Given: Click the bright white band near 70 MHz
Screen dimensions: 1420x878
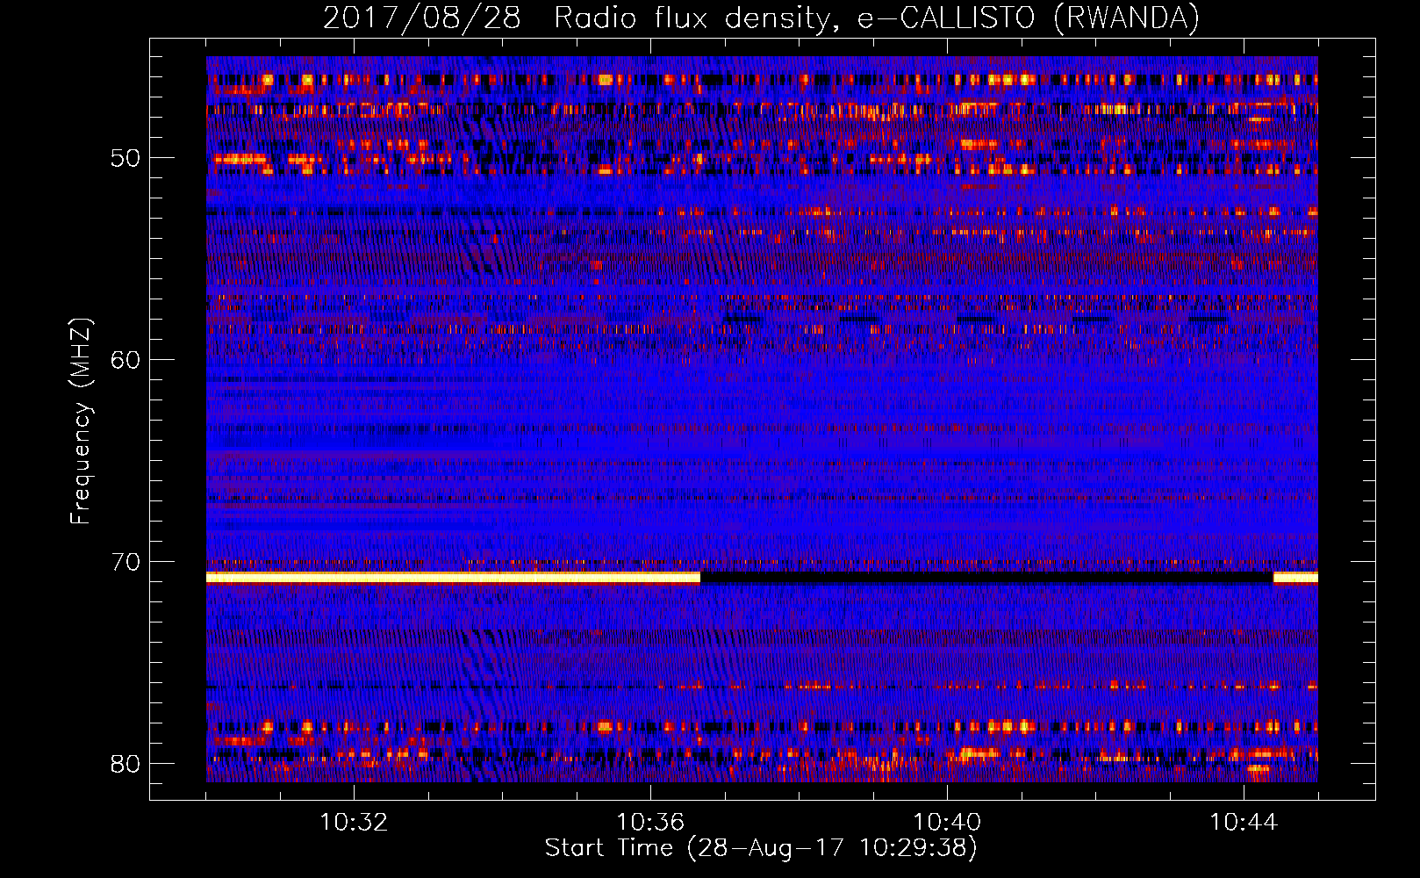Looking at the screenshot, I should [453, 578].
